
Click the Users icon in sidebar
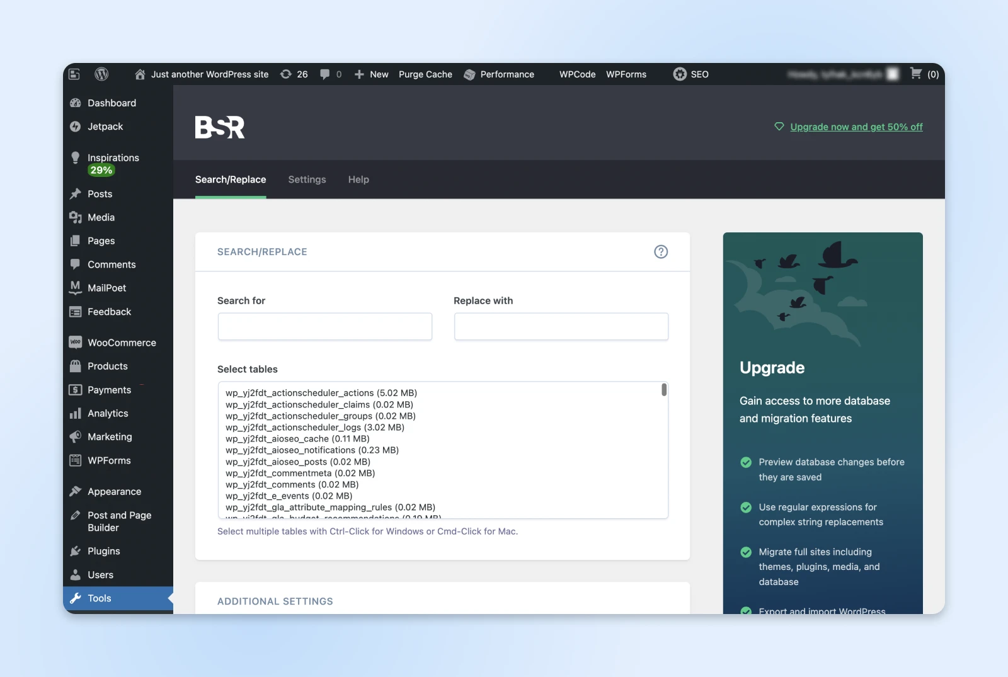tap(76, 575)
